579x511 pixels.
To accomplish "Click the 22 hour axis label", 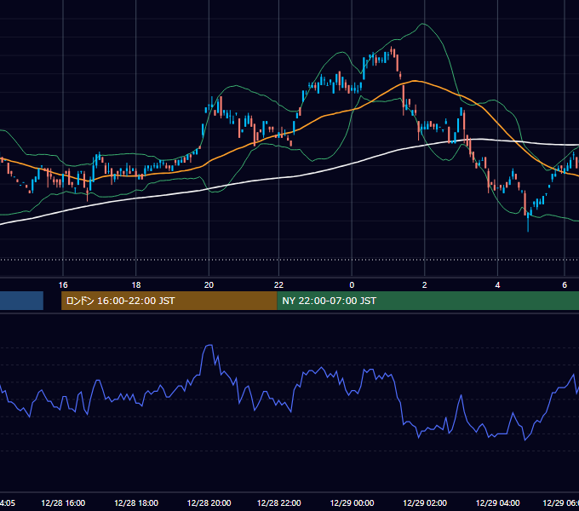I will (x=278, y=285).
